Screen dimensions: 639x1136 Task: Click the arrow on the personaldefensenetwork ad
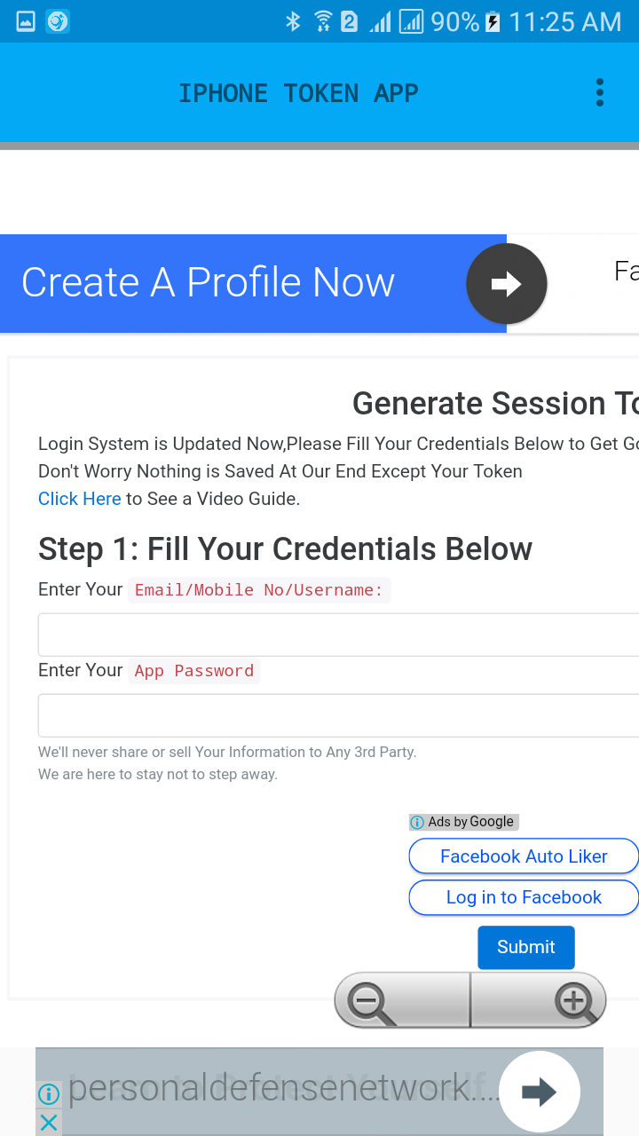point(540,1092)
